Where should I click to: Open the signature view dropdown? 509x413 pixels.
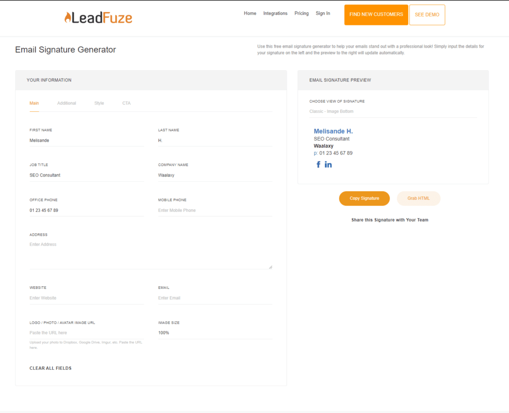[x=393, y=111]
